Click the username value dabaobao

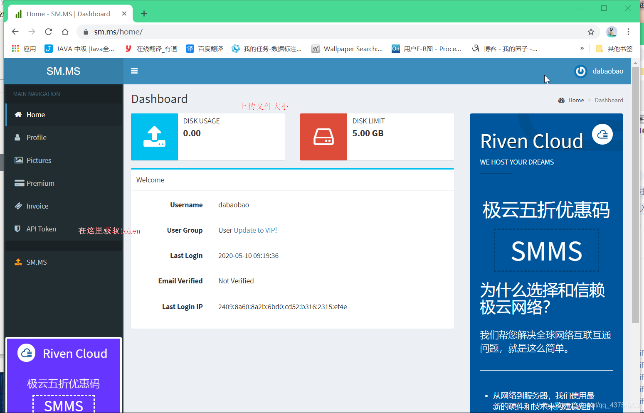click(x=234, y=205)
